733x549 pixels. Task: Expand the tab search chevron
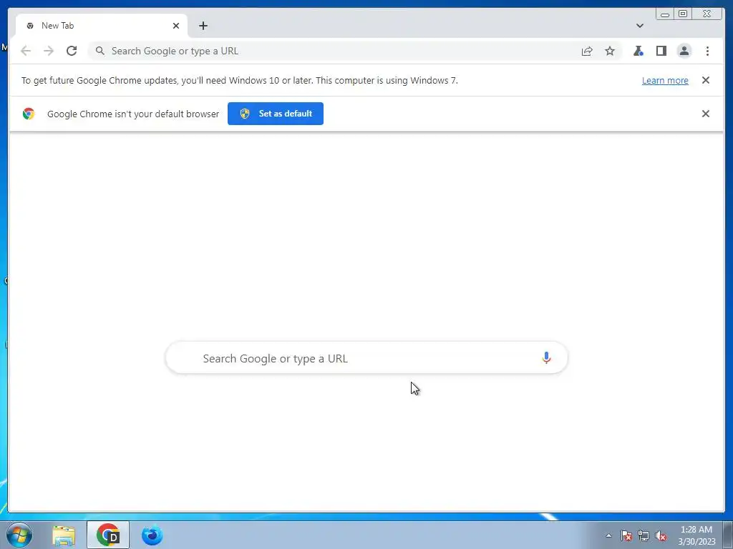639,26
